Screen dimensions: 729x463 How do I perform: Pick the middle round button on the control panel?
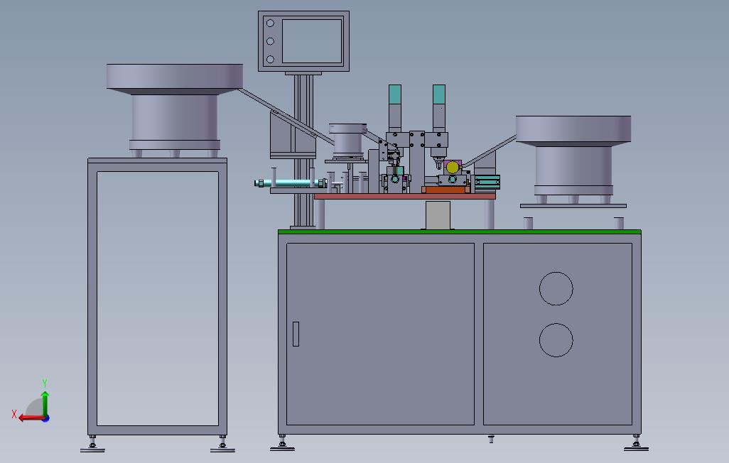[x=270, y=41]
